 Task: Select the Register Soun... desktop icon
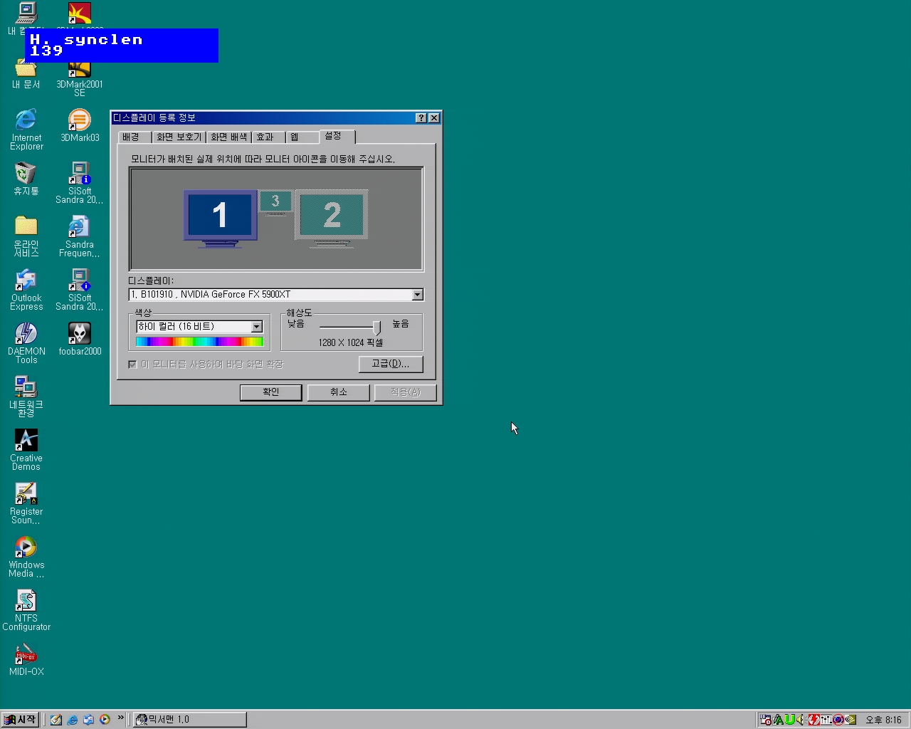[x=26, y=503]
